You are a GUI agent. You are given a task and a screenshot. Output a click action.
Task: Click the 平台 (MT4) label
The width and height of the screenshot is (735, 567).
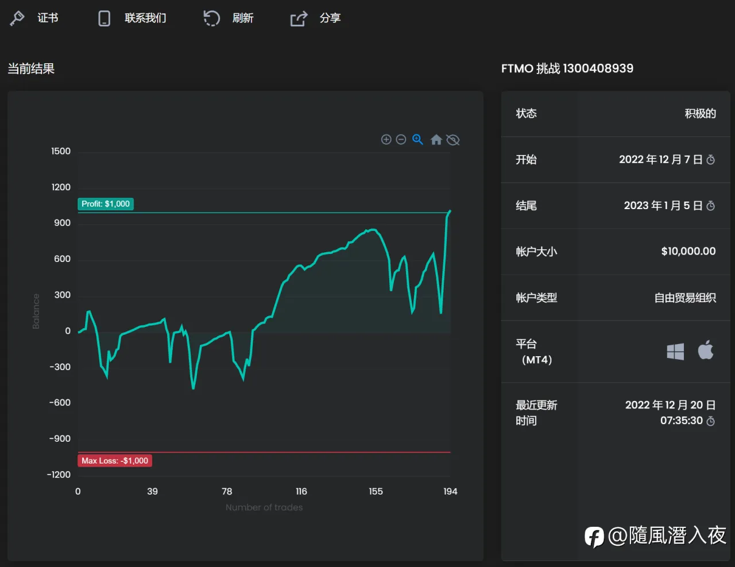534,352
